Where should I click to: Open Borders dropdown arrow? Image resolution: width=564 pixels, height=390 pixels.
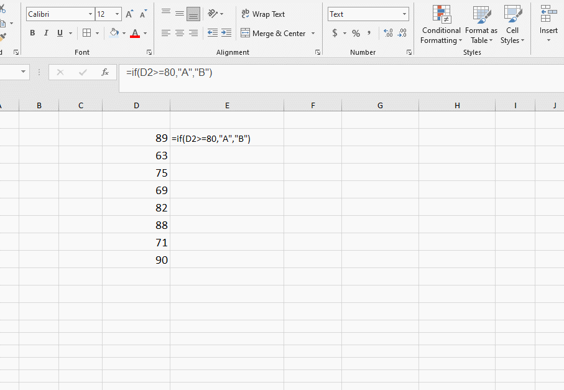click(x=97, y=33)
